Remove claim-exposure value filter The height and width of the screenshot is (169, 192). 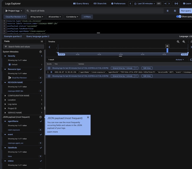pyautogui.click(x=40, y=130)
